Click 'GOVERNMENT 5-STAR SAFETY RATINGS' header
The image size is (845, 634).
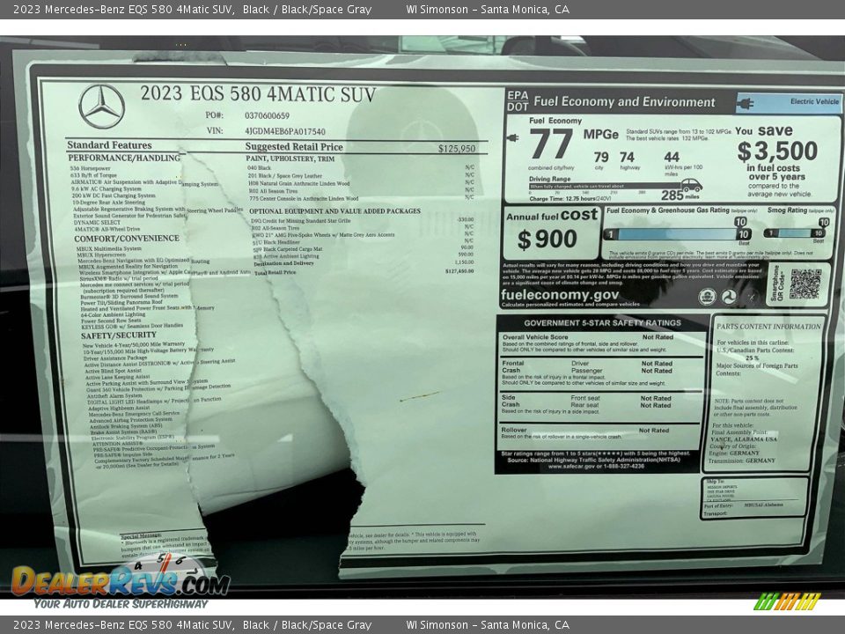[x=602, y=323]
